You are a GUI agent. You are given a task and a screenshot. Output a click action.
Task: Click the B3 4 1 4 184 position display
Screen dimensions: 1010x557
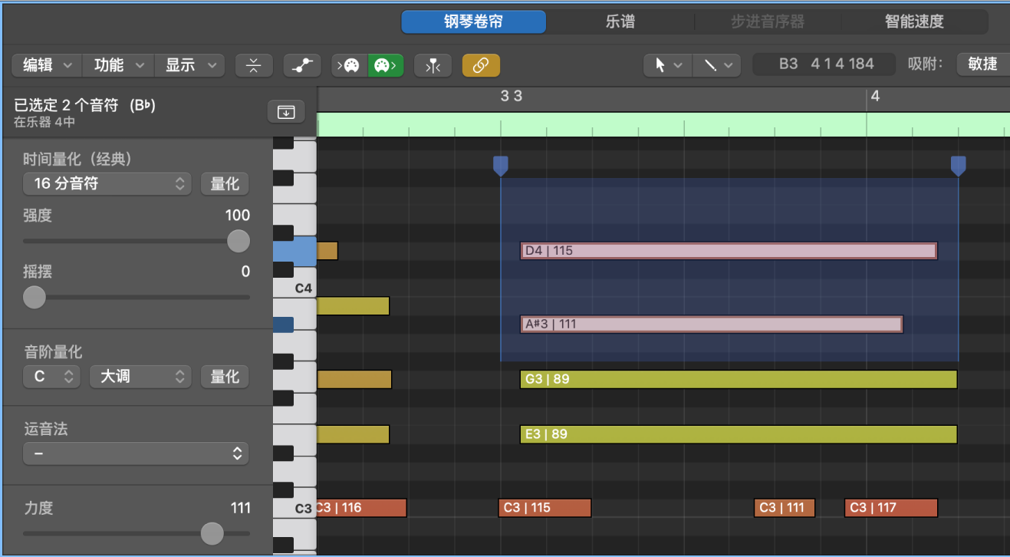826,64
